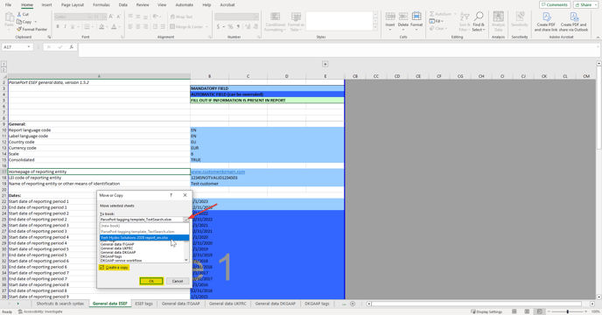
Task: Select the cell 'LEI code of reporting entity'
Action: (x=99, y=178)
